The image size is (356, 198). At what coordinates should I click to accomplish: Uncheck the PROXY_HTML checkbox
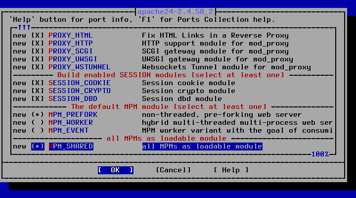38,36
